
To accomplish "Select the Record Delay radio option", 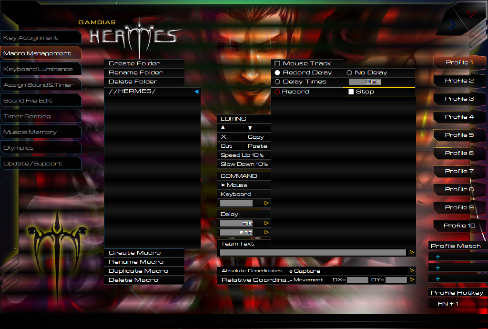I will (x=277, y=72).
